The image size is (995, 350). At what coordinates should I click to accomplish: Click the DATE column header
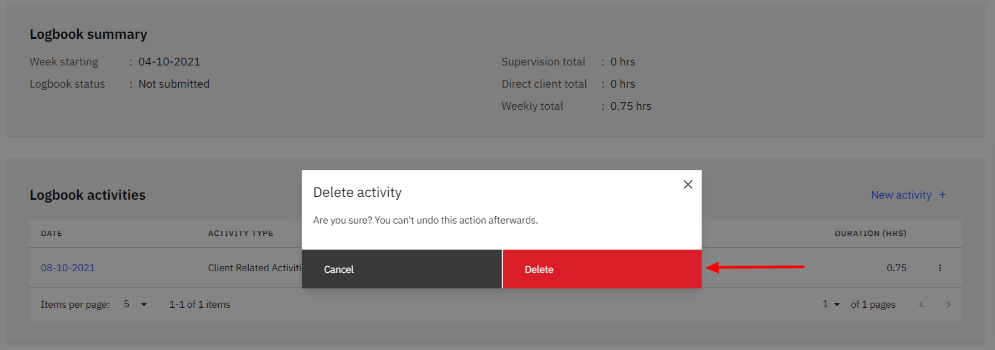(52, 234)
